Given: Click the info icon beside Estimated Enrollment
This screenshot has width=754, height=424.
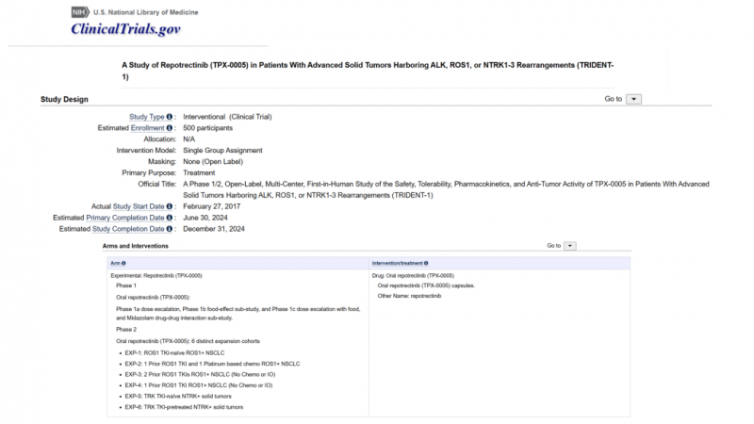Looking at the screenshot, I should pos(170,128).
